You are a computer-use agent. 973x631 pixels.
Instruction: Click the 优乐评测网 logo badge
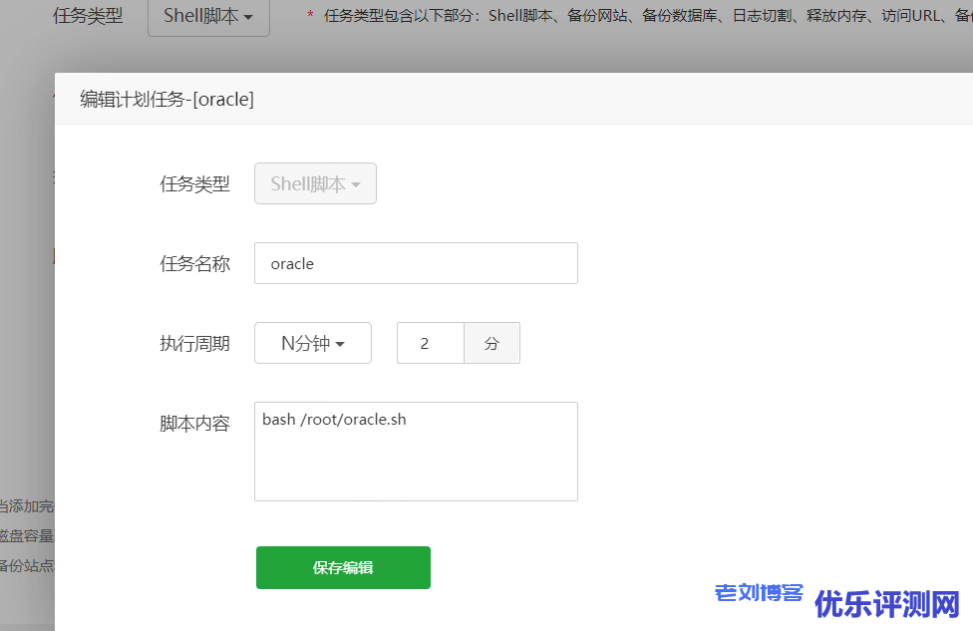coord(887,603)
